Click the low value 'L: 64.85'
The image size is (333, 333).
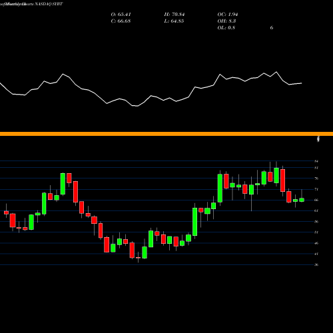174,21
